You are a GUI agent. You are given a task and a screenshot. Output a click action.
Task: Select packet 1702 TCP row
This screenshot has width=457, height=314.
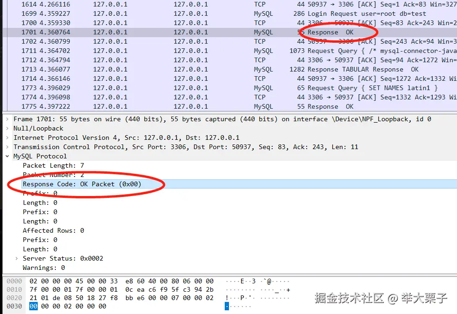(x=230, y=42)
